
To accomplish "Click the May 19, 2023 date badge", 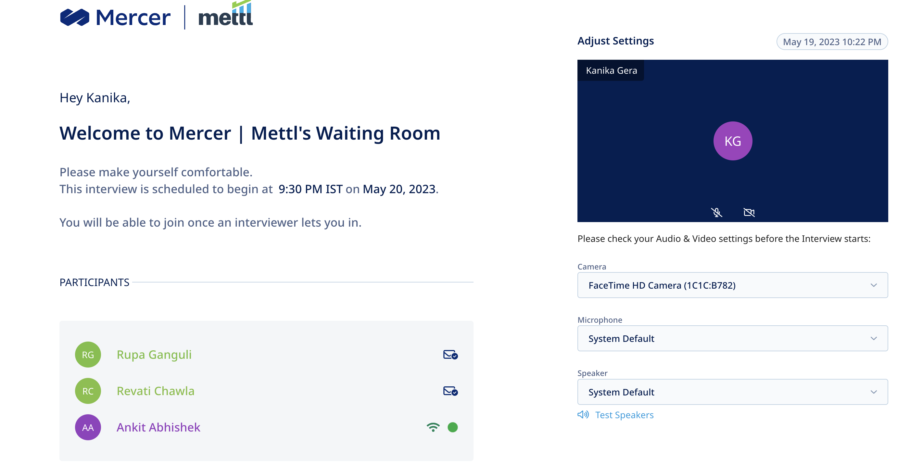I will click(832, 42).
